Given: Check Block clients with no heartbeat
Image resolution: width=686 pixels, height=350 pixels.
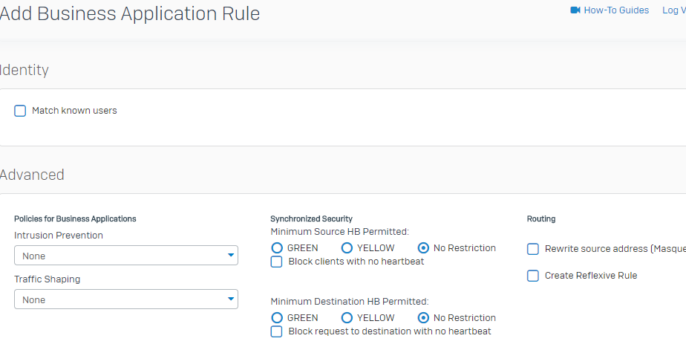Looking at the screenshot, I should pyautogui.click(x=276, y=262).
